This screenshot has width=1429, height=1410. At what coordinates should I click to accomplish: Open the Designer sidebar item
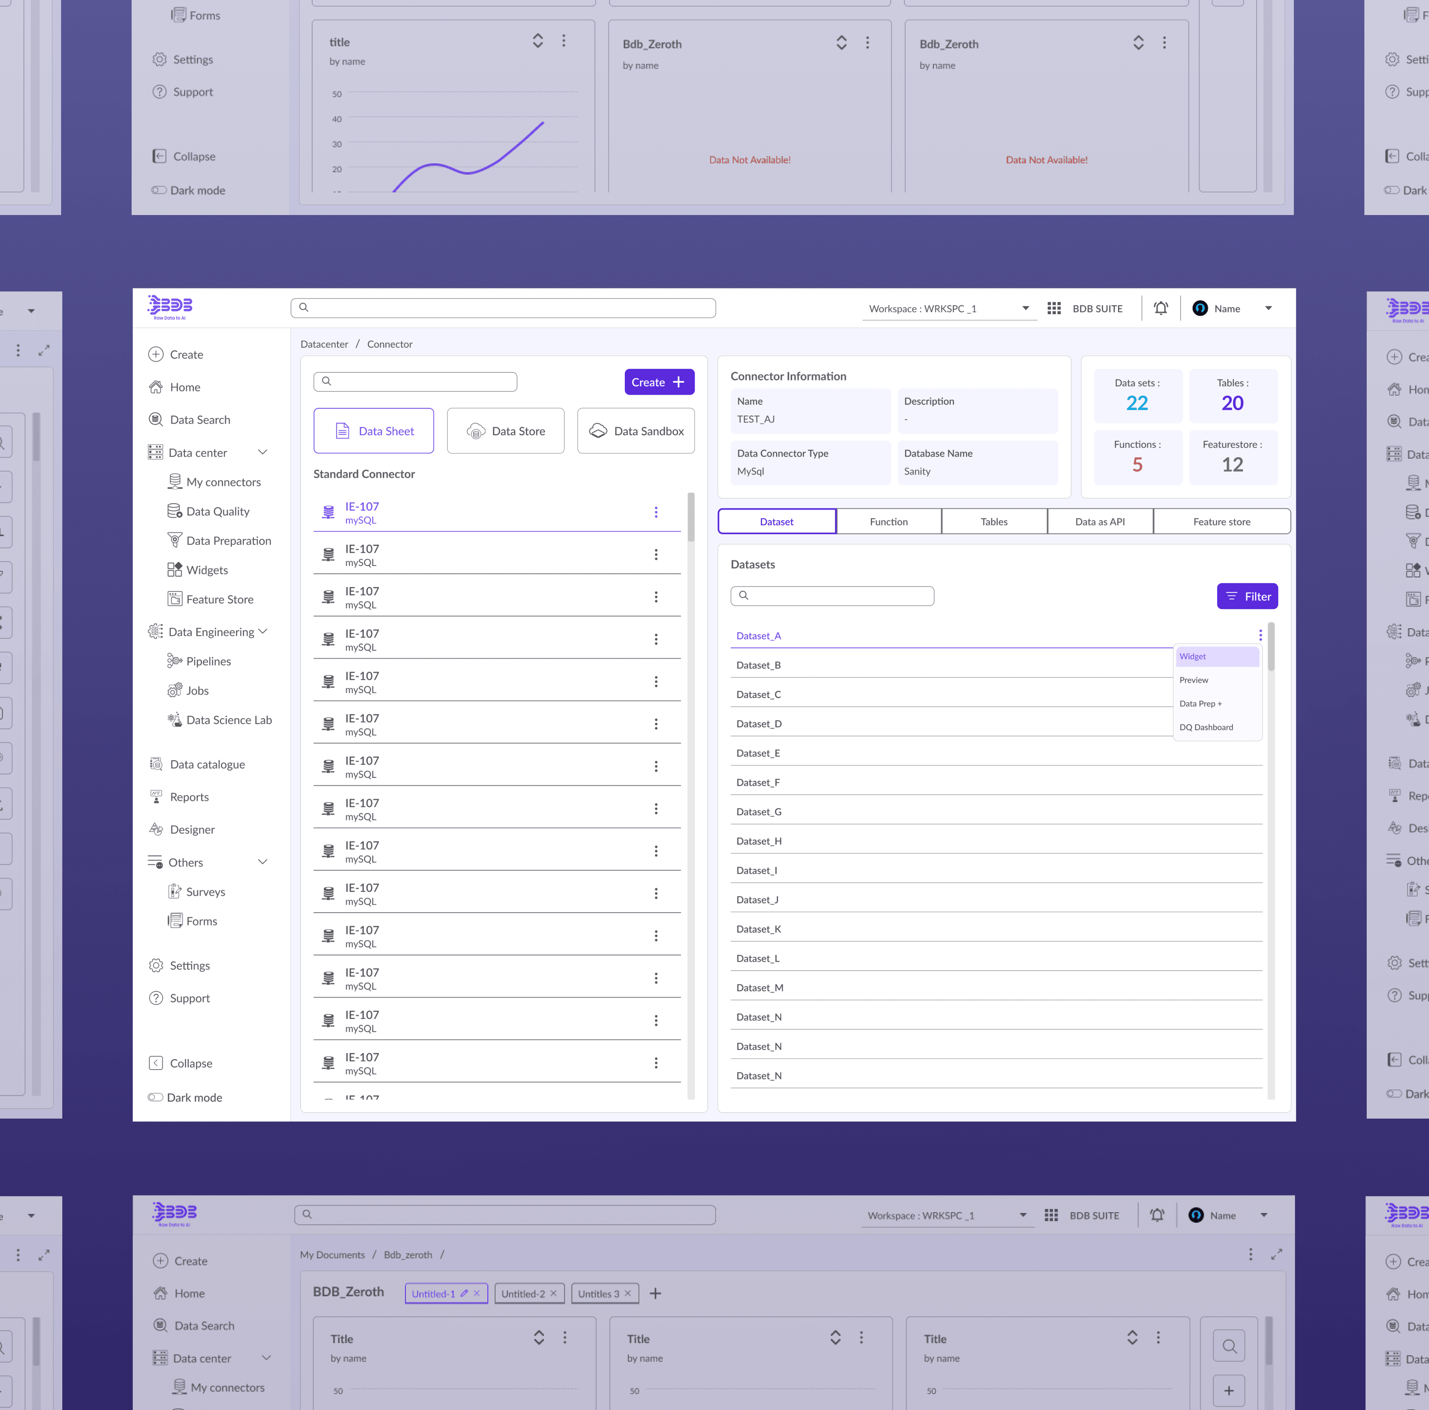click(192, 830)
